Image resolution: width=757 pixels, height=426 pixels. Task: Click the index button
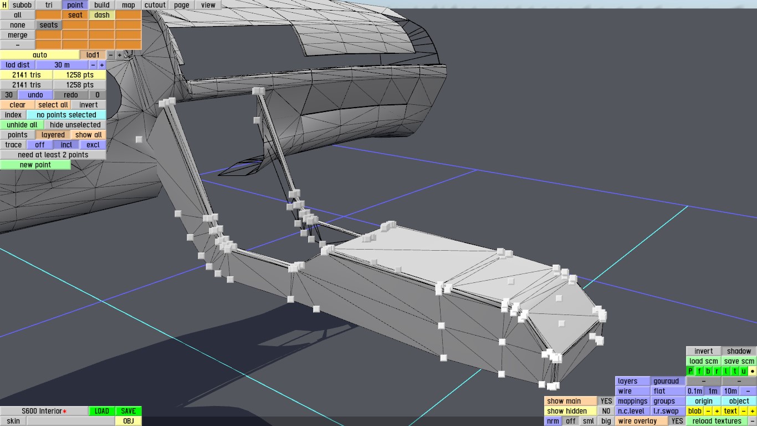pos(13,115)
